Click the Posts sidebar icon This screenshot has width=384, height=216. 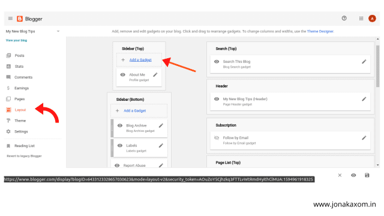click(x=8, y=55)
